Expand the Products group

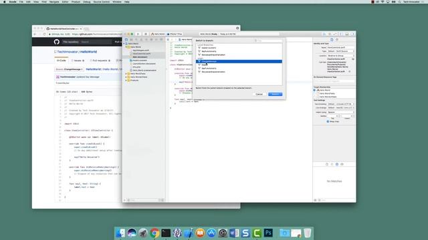[x=126, y=80]
